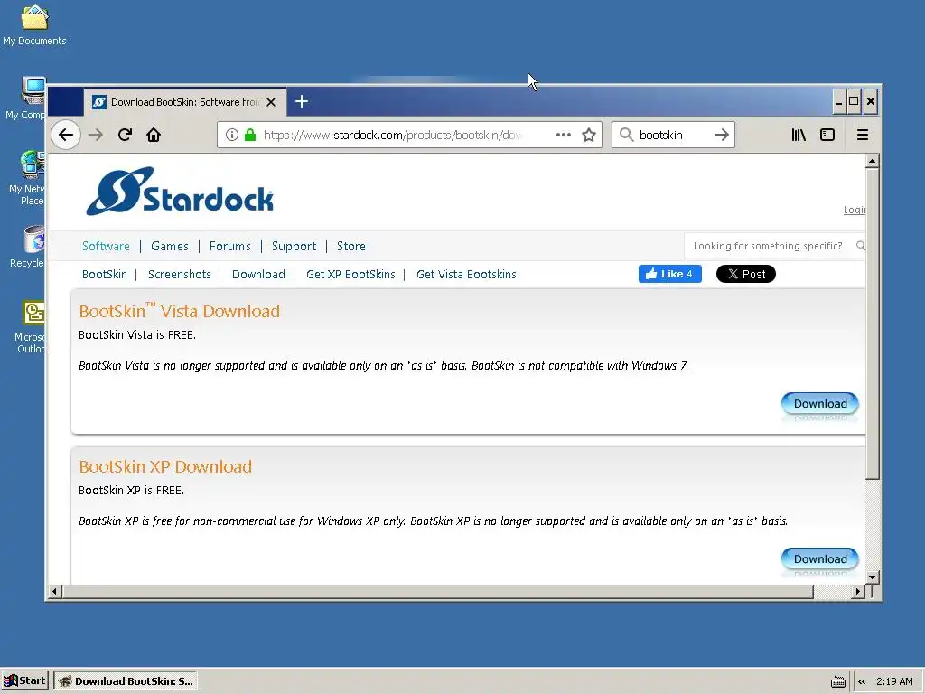The width and height of the screenshot is (925, 694).
Task: Click the Login link
Action: click(855, 210)
